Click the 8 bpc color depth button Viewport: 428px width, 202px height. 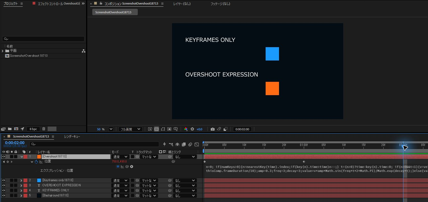[33, 129]
